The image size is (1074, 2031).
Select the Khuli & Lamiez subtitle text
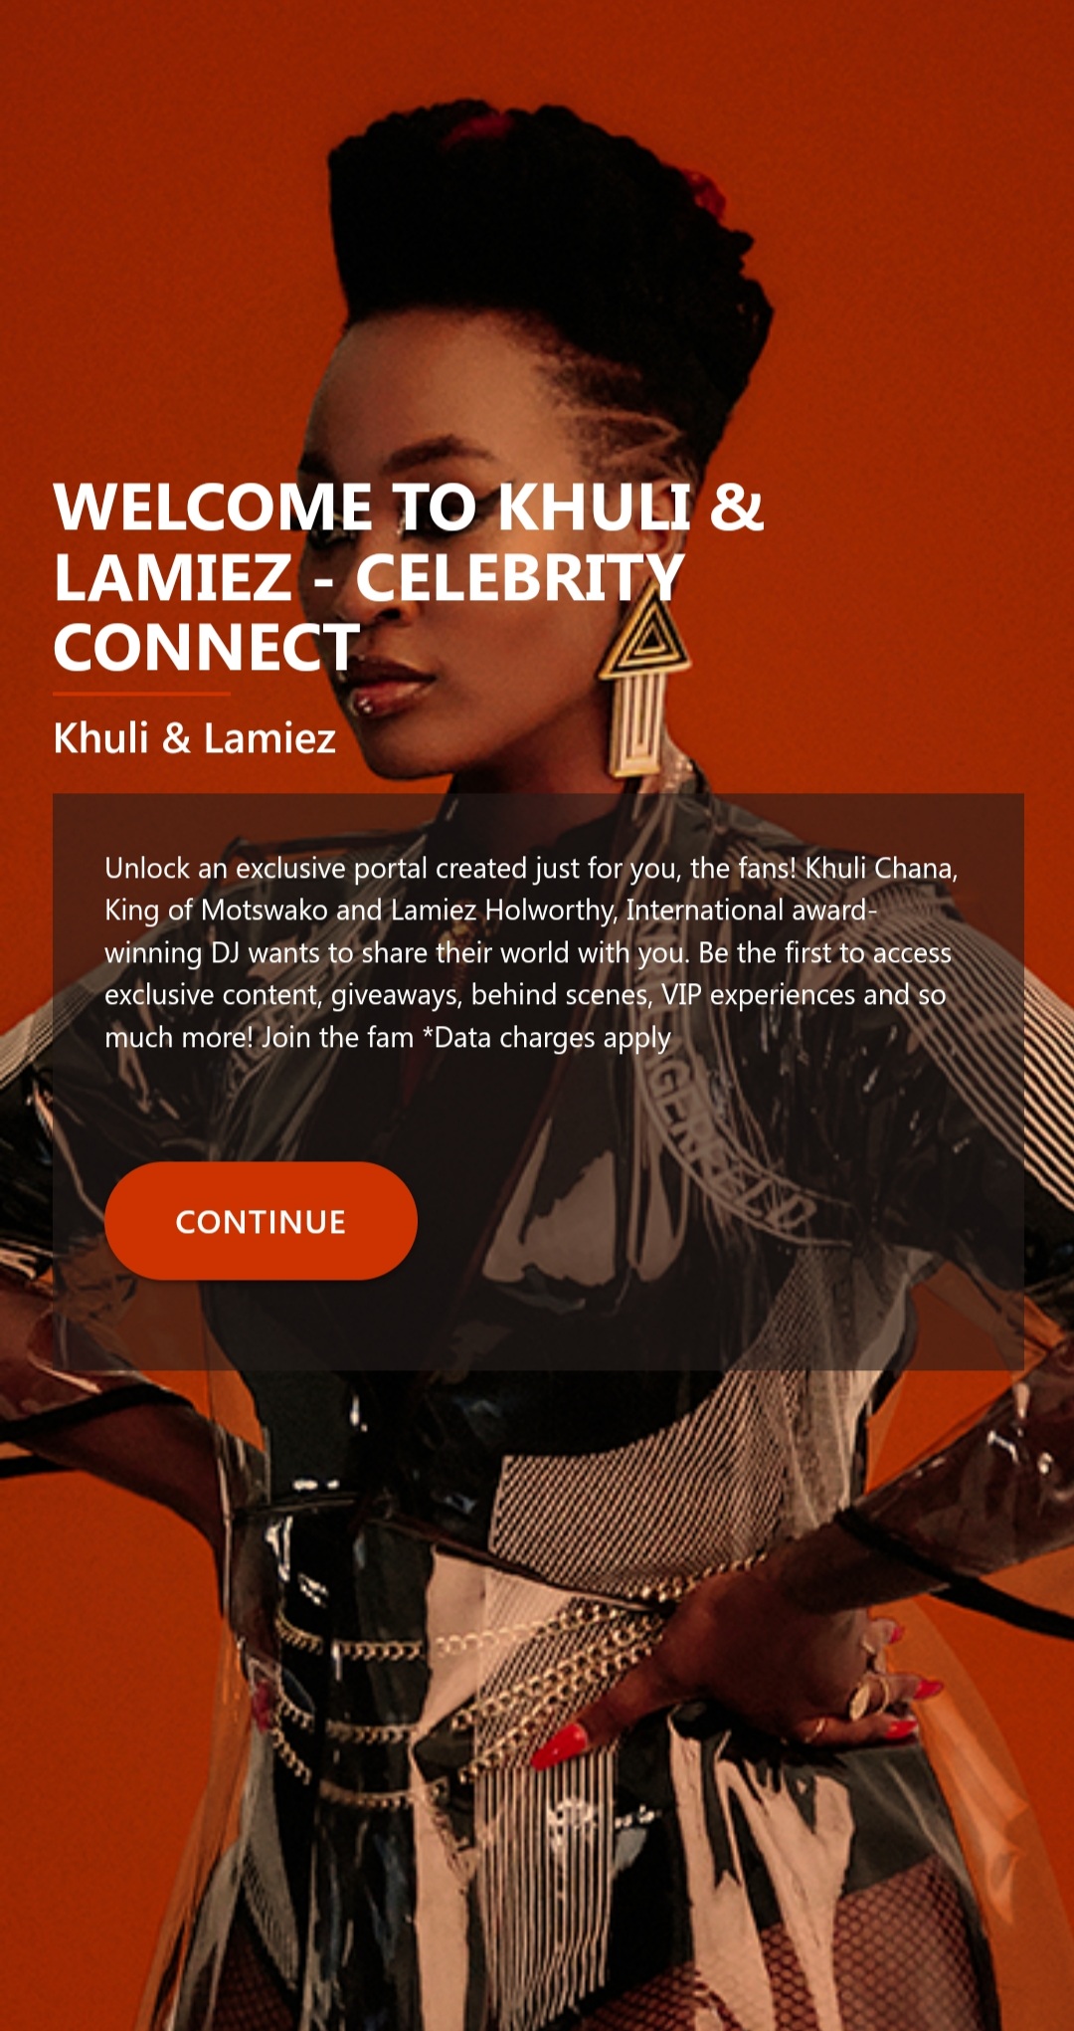tap(195, 738)
